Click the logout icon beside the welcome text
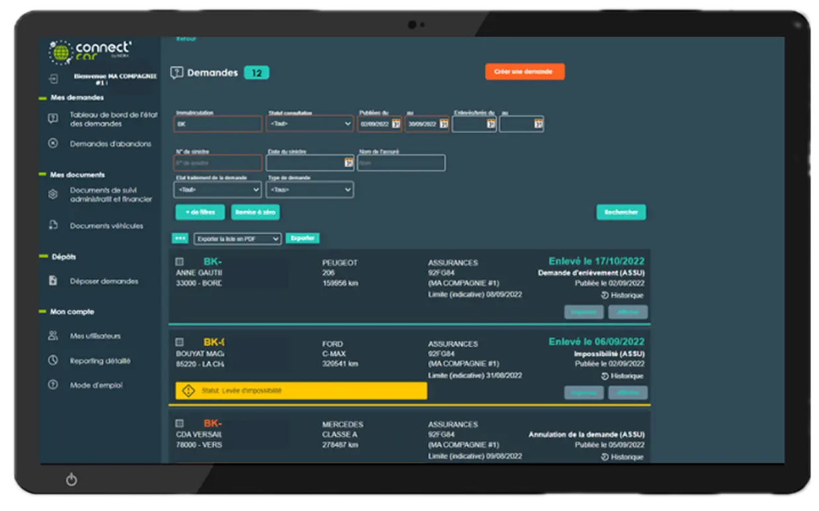 tap(54, 79)
